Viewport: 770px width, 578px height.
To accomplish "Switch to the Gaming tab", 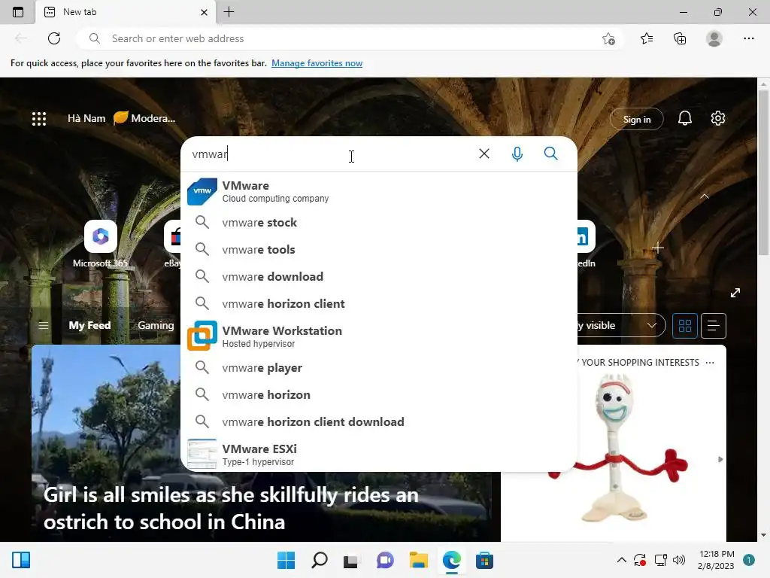I will tap(156, 325).
